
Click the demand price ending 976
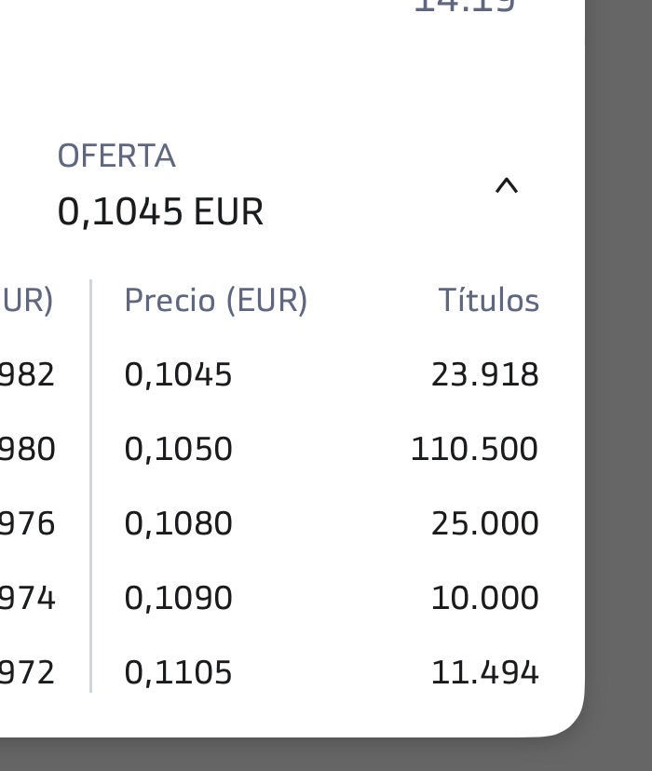click(27, 523)
